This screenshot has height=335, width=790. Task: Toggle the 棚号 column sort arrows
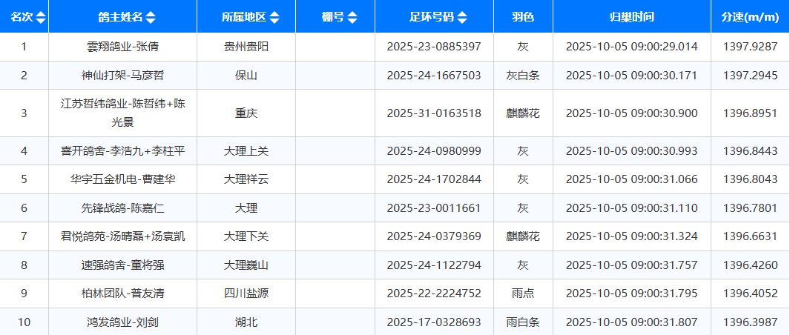point(352,17)
